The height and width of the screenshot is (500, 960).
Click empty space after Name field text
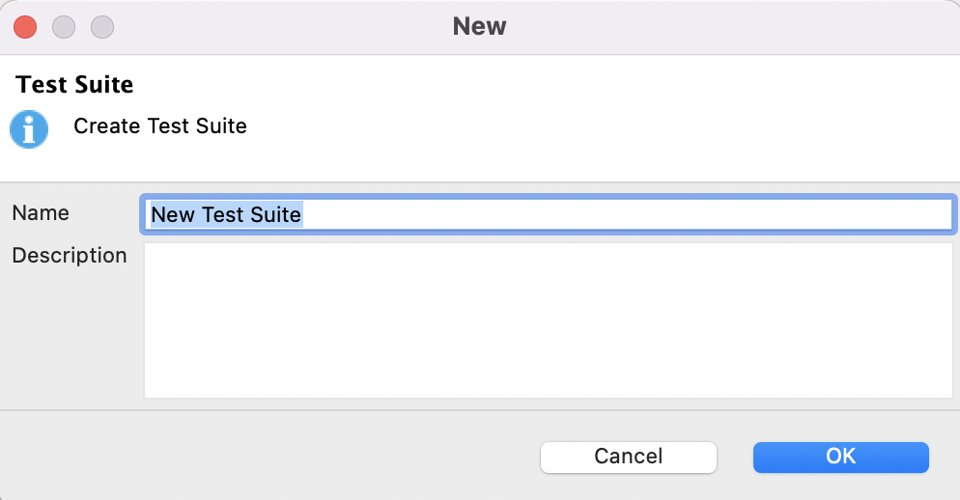628,214
